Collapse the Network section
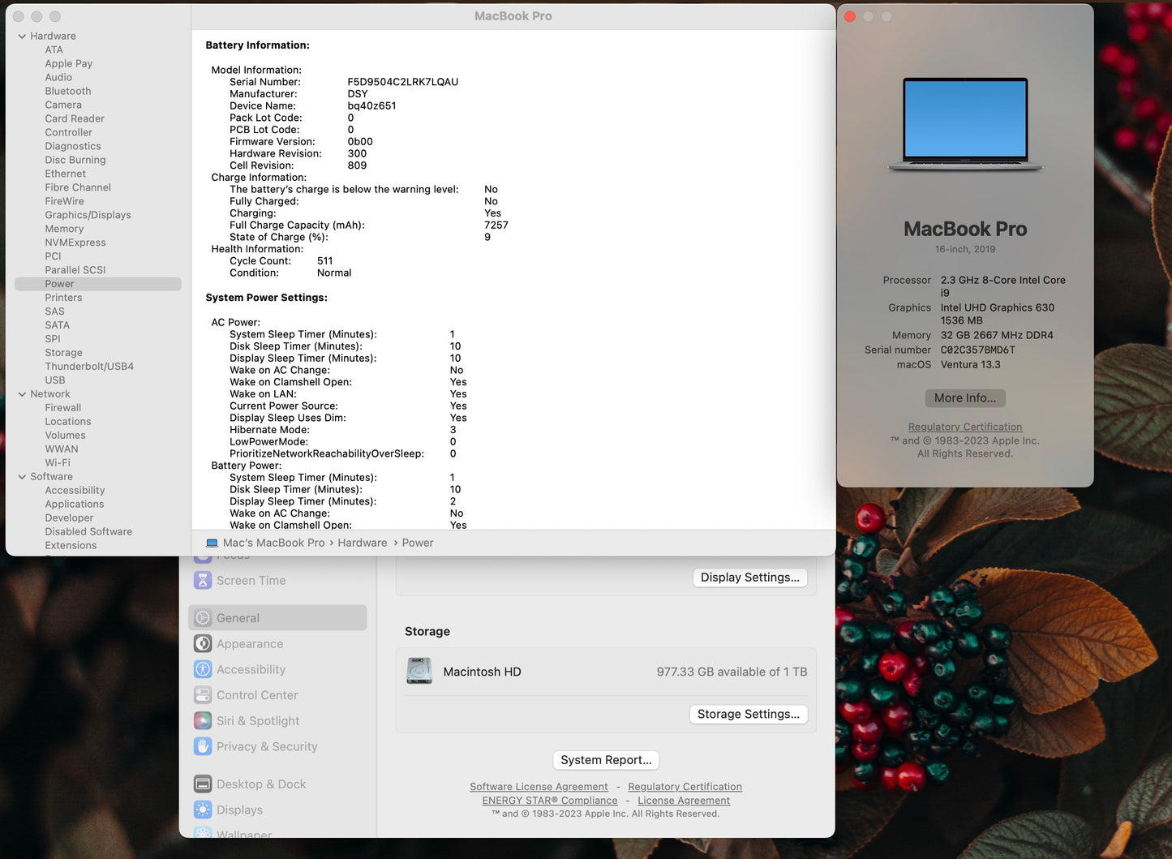This screenshot has height=859, width=1172. 21,393
